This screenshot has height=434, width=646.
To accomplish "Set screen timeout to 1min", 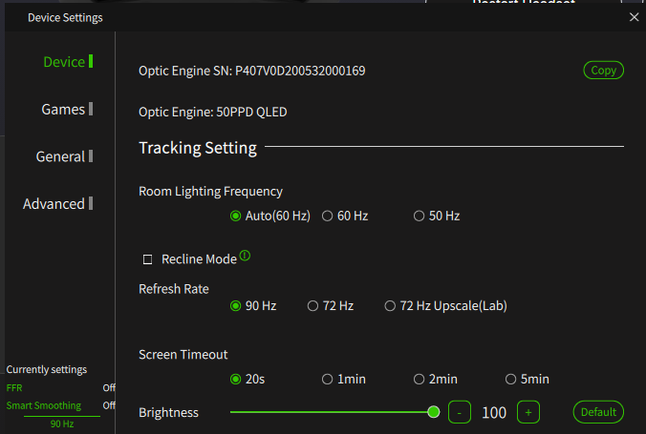I will [x=328, y=379].
